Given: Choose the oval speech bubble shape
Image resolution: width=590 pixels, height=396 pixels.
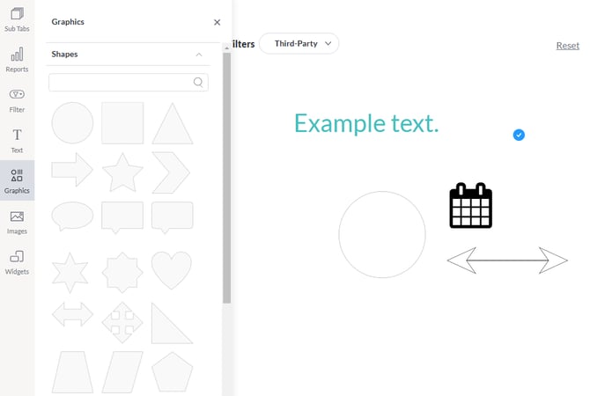Looking at the screenshot, I should click(72, 216).
